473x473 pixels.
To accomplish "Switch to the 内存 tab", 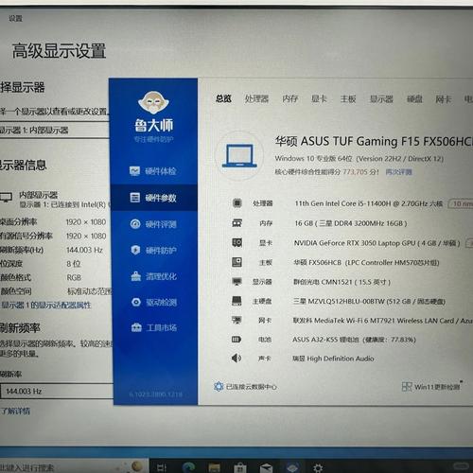I will pyautogui.click(x=290, y=98).
